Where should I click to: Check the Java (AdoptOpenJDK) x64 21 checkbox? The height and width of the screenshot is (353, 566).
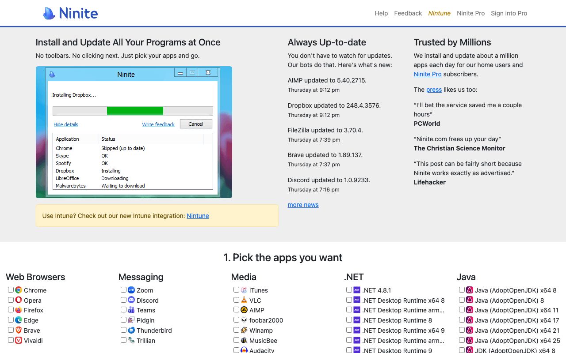pyautogui.click(x=462, y=330)
